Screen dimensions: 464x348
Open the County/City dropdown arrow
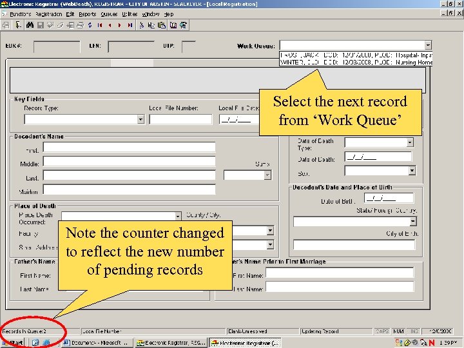pos(270,231)
